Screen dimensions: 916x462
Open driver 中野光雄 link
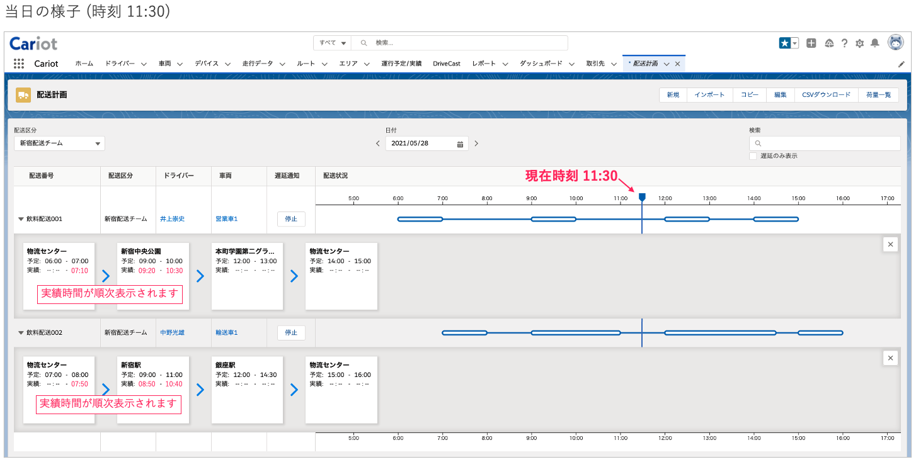pyautogui.click(x=172, y=332)
